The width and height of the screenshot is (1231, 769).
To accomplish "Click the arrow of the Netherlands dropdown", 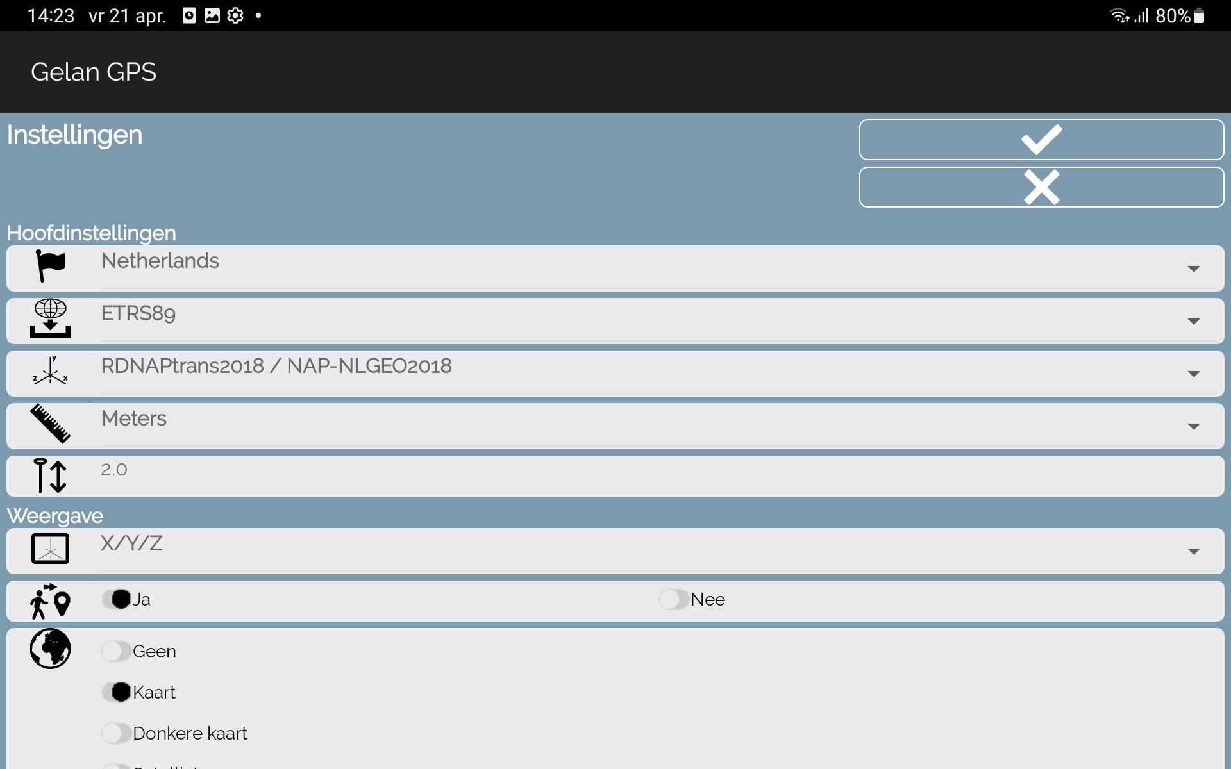I will click(1193, 269).
